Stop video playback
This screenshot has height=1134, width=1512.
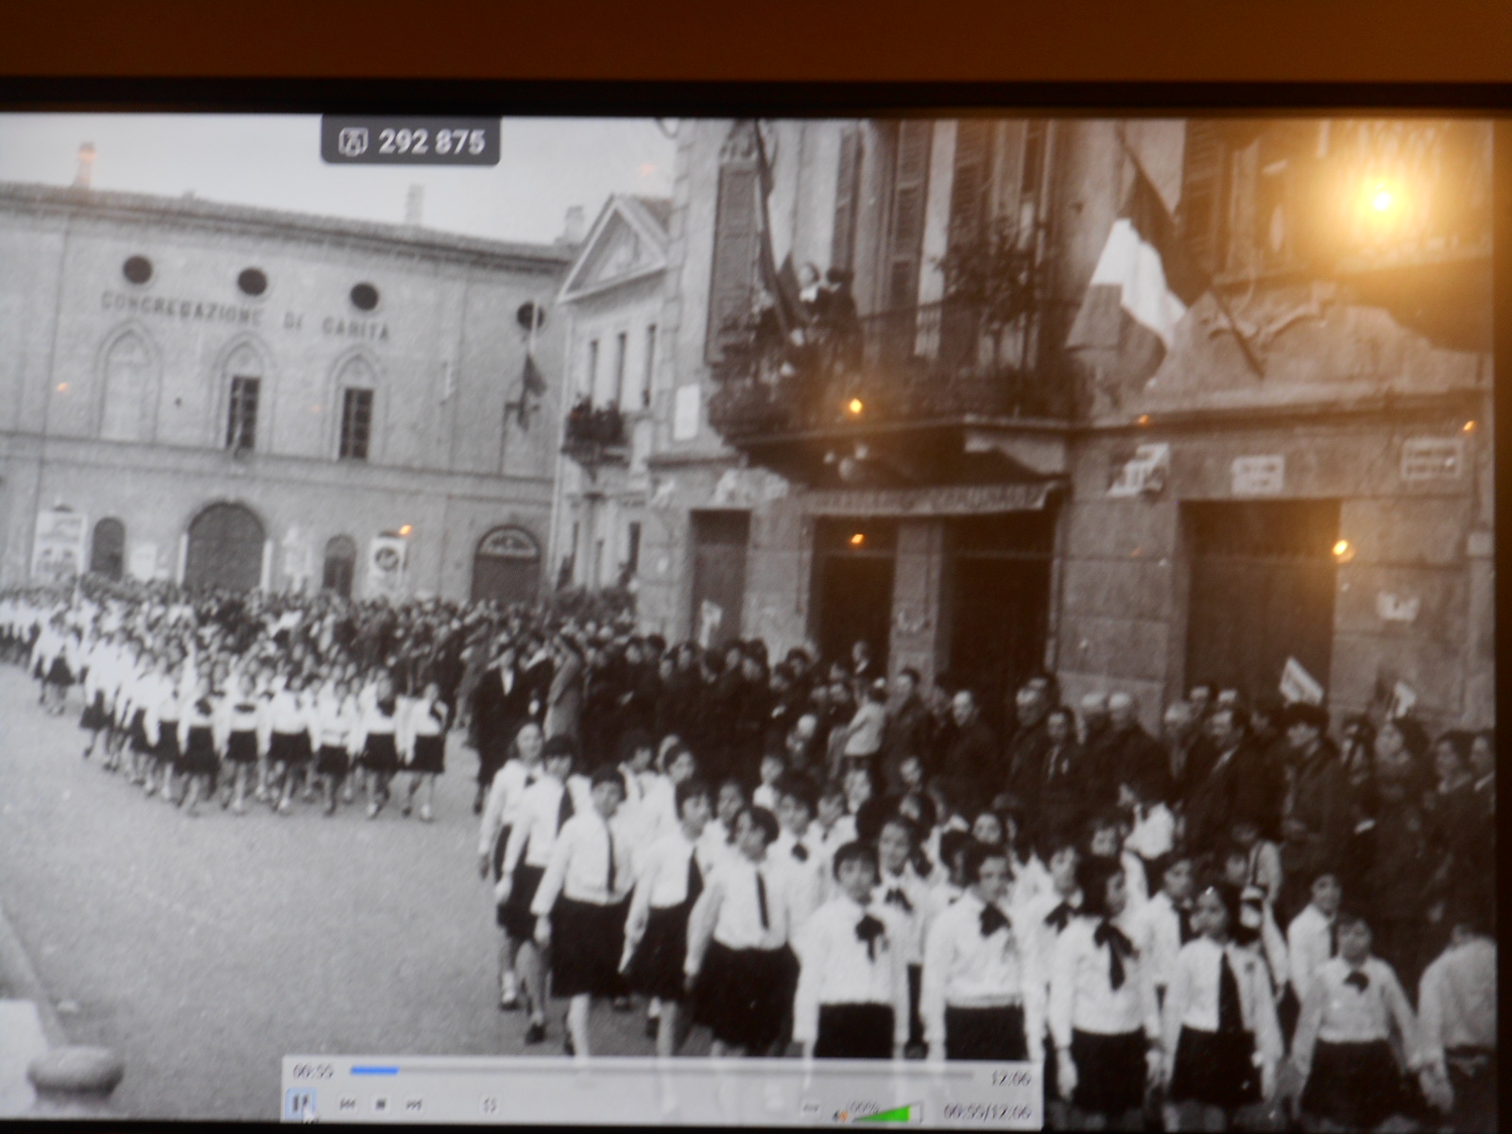coord(381,1104)
